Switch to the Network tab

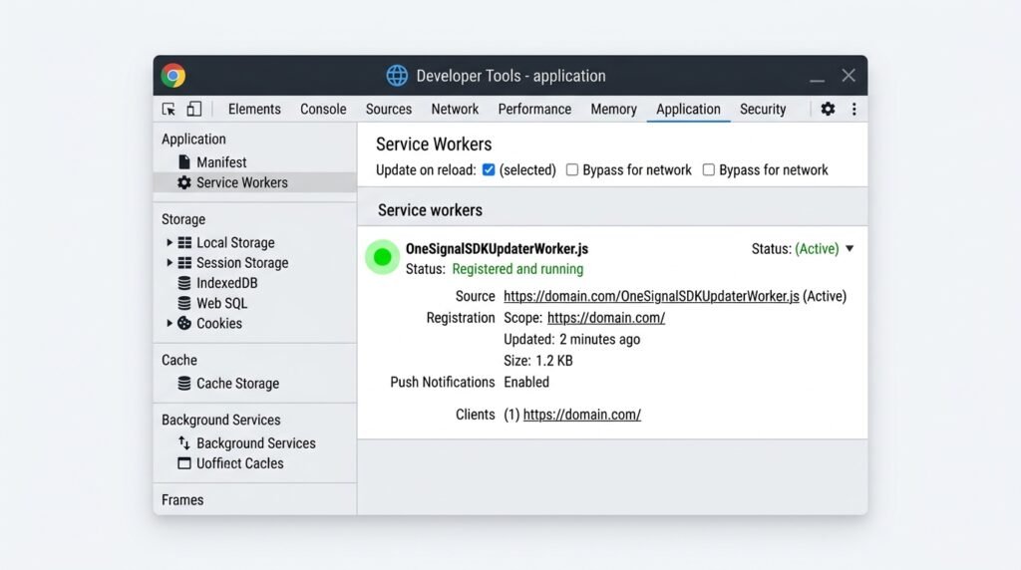tap(455, 110)
